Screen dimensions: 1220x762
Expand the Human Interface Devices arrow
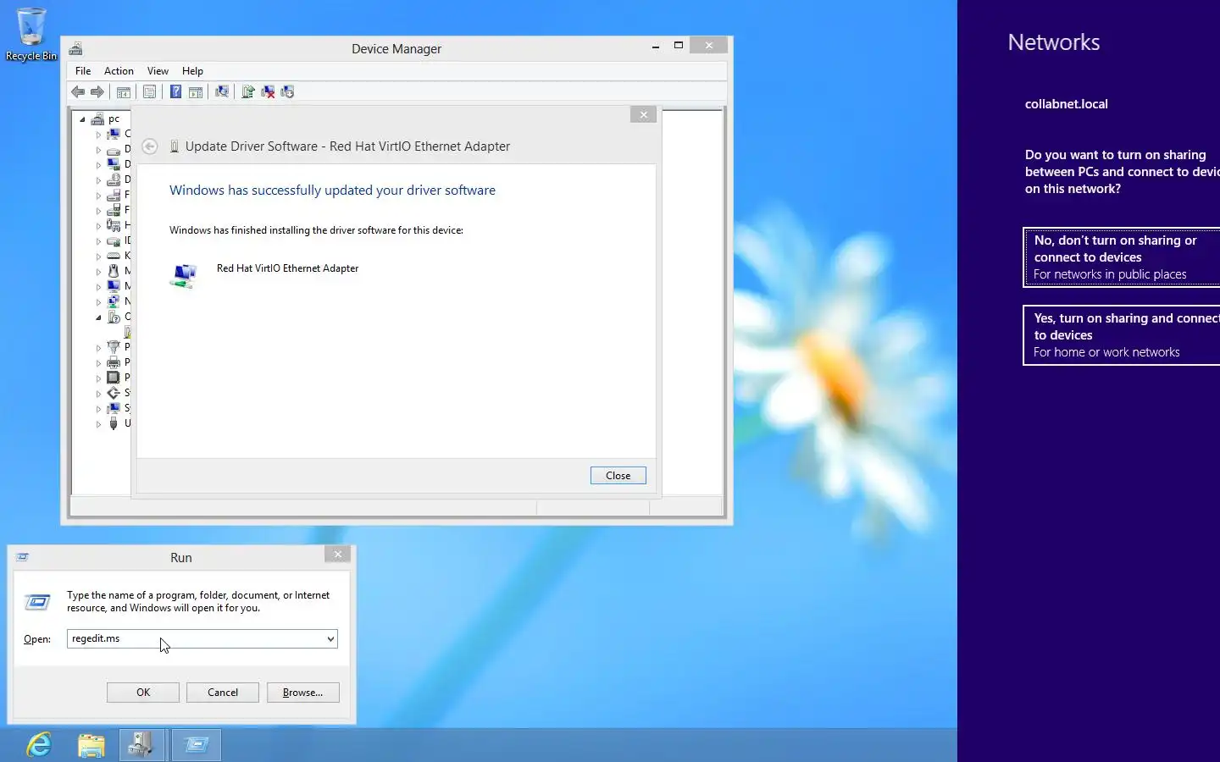click(98, 226)
